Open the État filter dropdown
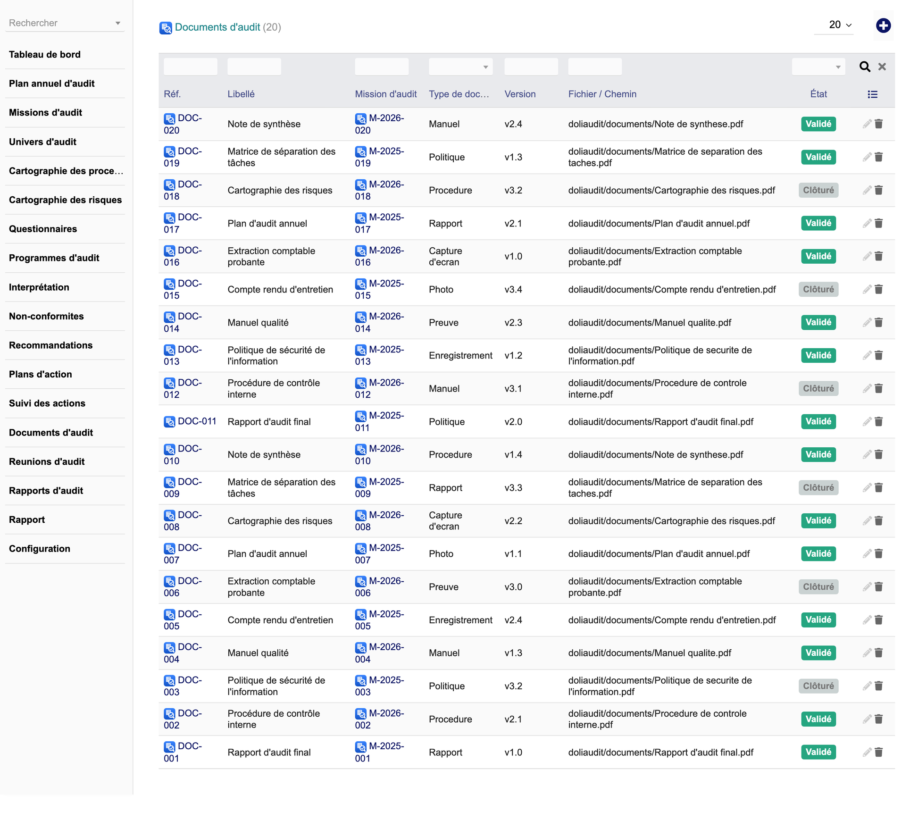The image size is (918, 820). pos(818,67)
